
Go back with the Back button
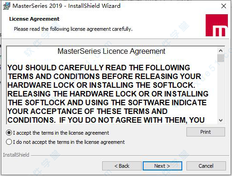tap(122, 166)
